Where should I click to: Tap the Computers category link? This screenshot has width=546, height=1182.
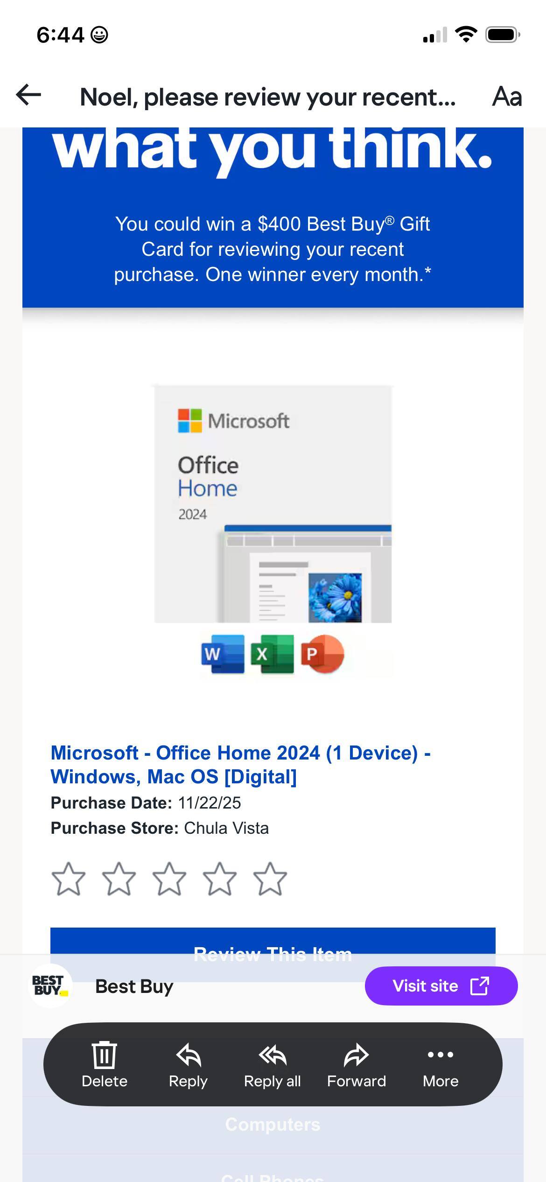(x=273, y=1125)
